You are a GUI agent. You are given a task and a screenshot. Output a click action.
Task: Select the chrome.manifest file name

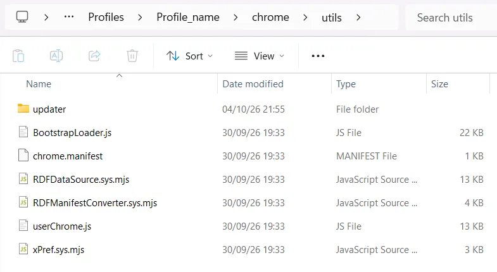coord(68,156)
